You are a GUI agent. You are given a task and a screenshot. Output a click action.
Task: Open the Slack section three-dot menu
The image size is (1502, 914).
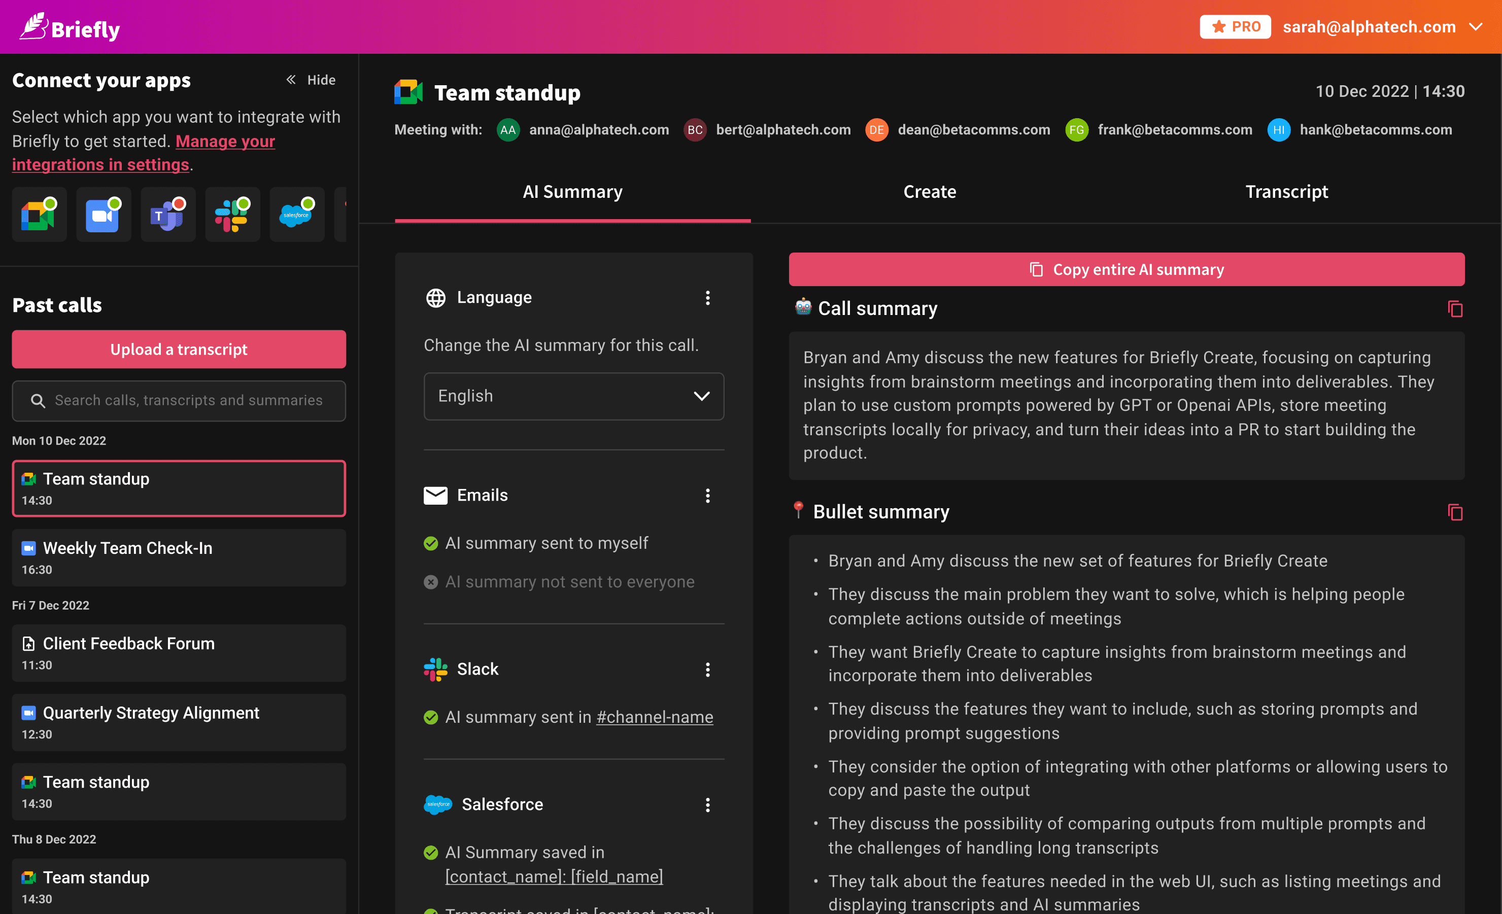tap(707, 670)
